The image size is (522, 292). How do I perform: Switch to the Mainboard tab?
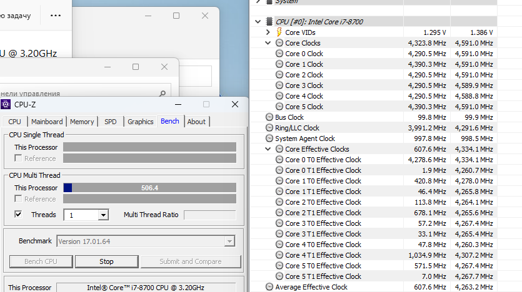(x=47, y=122)
